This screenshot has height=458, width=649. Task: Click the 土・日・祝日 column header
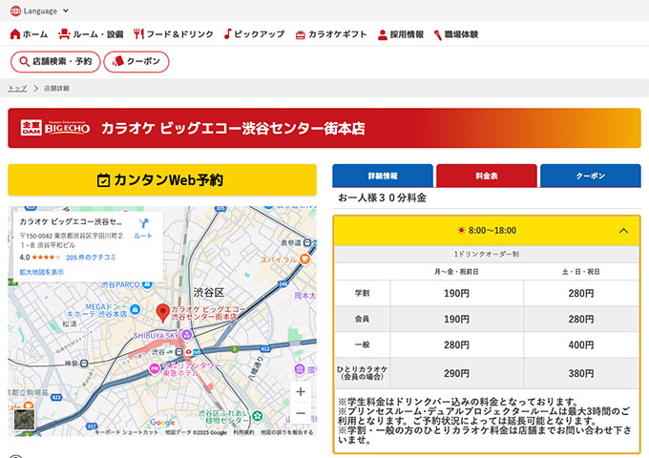(581, 272)
